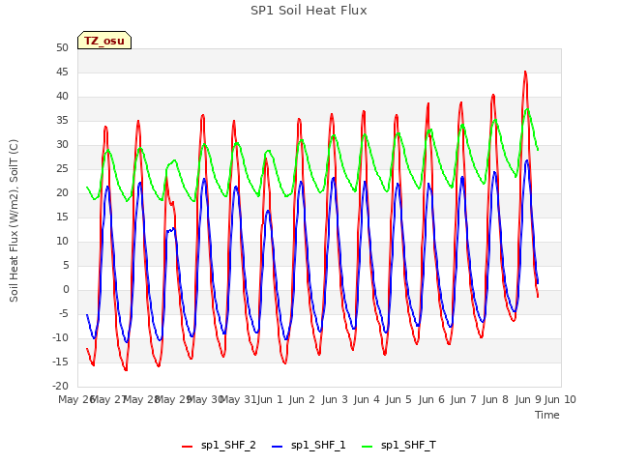Click the 30 y-axis tick label
This screenshot has width=619, height=464.
[x=62, y=145]
